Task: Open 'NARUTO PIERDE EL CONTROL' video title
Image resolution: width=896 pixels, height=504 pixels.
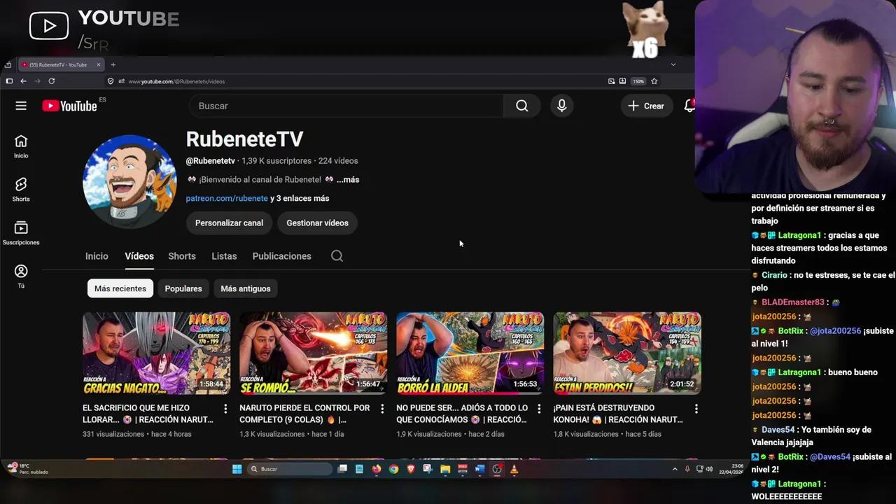Action: 304,414
